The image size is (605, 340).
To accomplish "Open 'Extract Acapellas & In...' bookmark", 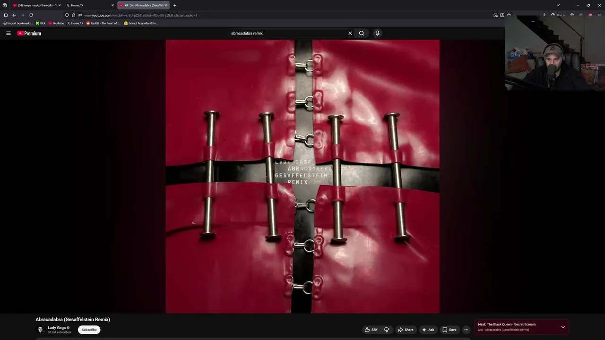I will pyautogui.click(x=141, y=23).
